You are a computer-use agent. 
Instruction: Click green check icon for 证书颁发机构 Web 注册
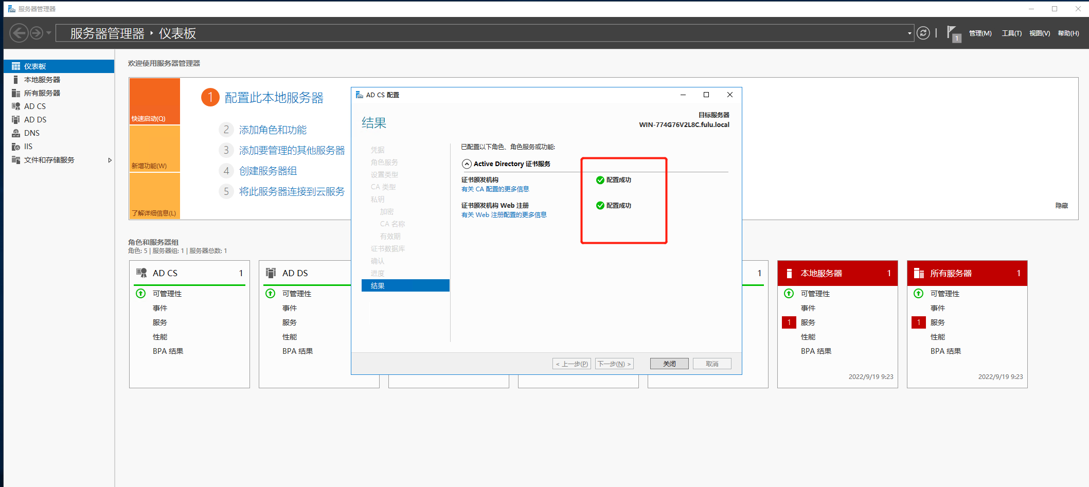pos(600,206)
